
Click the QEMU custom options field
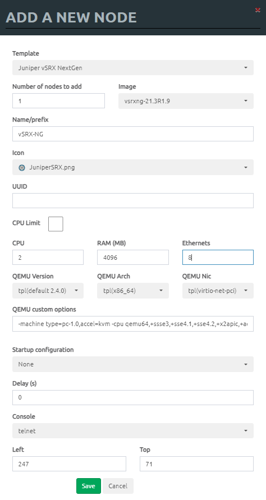coord(133,324)
